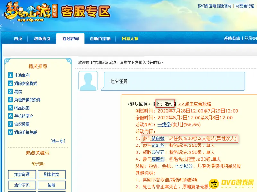
Task: Click the 客服专区 header title
Action: [x=85, y=12]
